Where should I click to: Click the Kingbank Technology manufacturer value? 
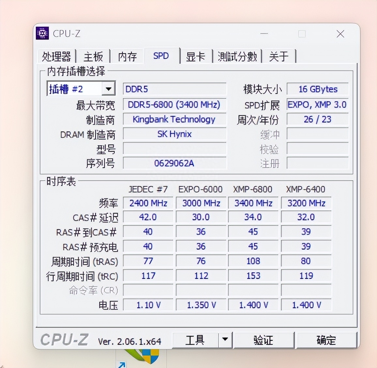(174, 119)
